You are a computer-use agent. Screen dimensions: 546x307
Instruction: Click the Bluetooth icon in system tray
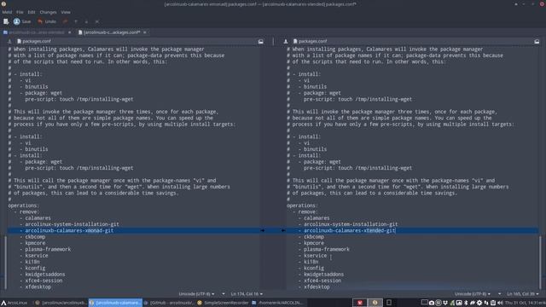[466, 303]
